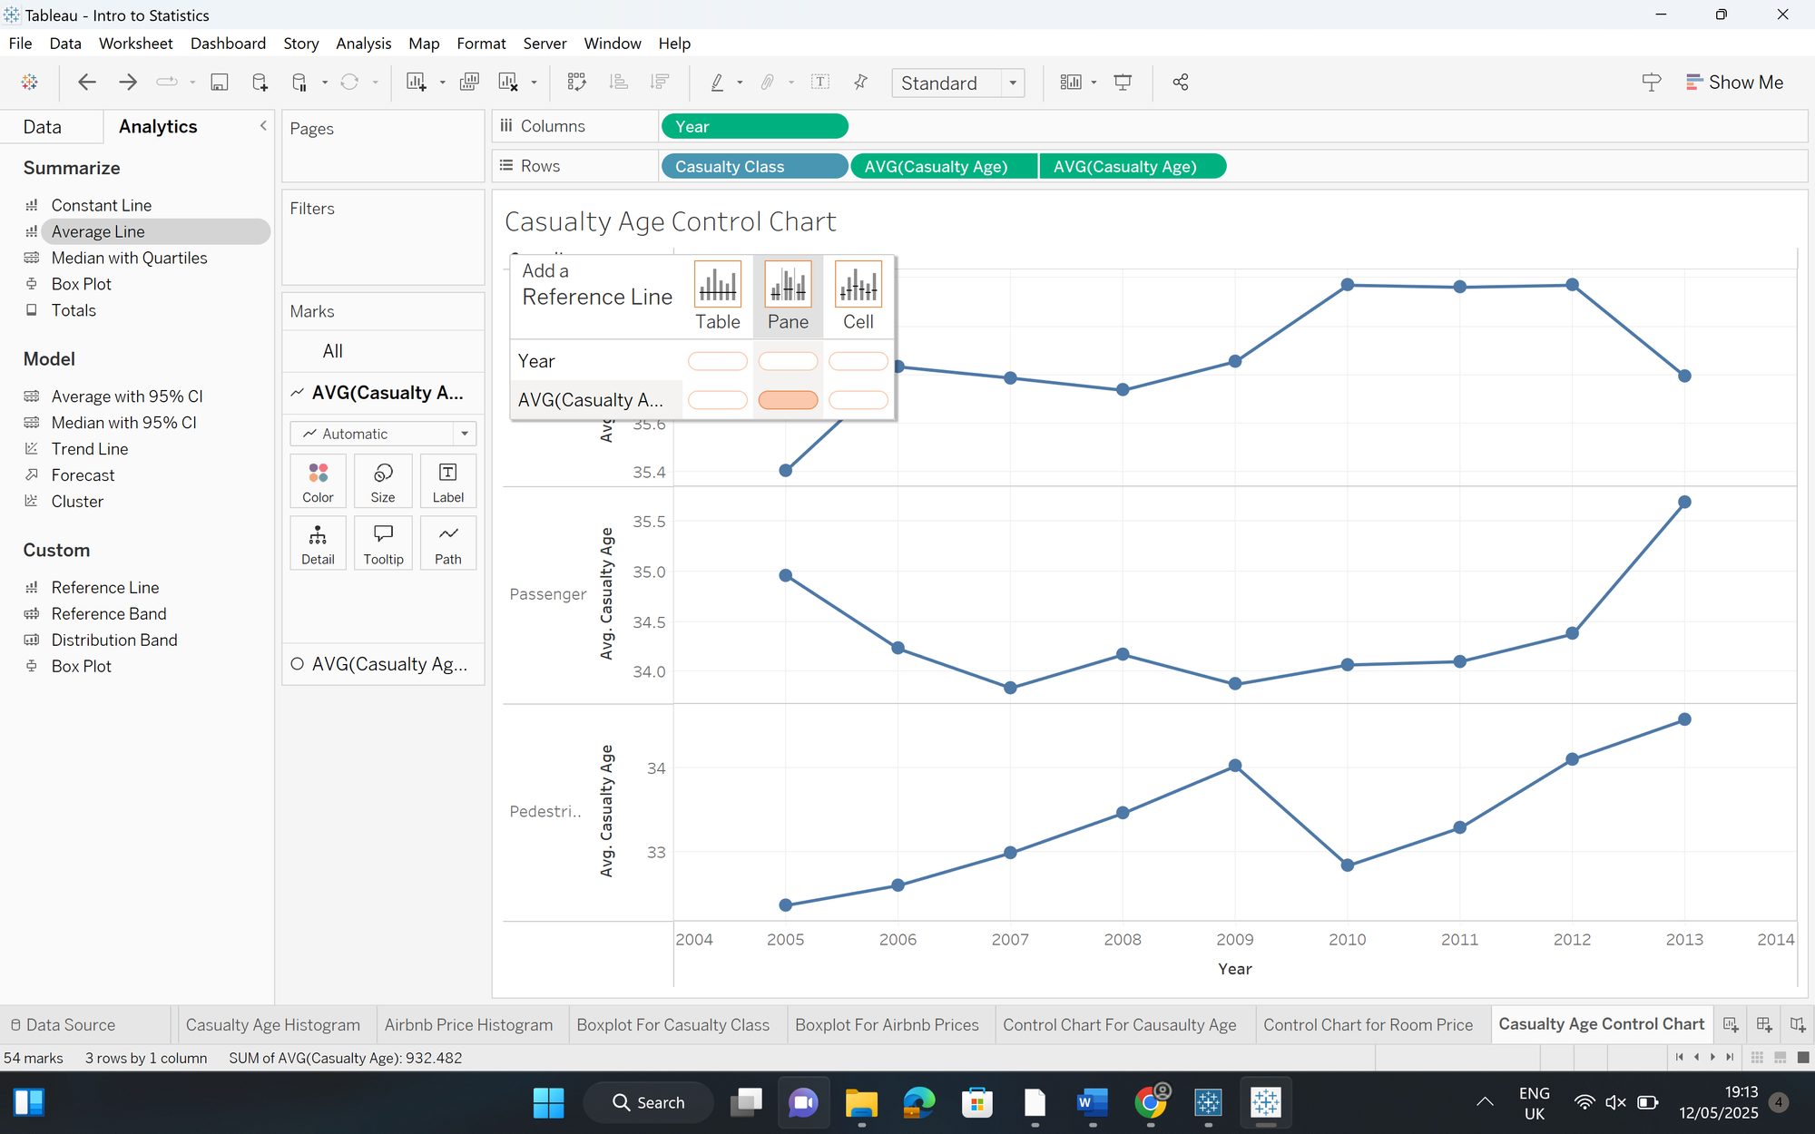This screenshot has height=1134, width=1815.
Task: Click the Highlight pen icon
Action: [717, 83]
